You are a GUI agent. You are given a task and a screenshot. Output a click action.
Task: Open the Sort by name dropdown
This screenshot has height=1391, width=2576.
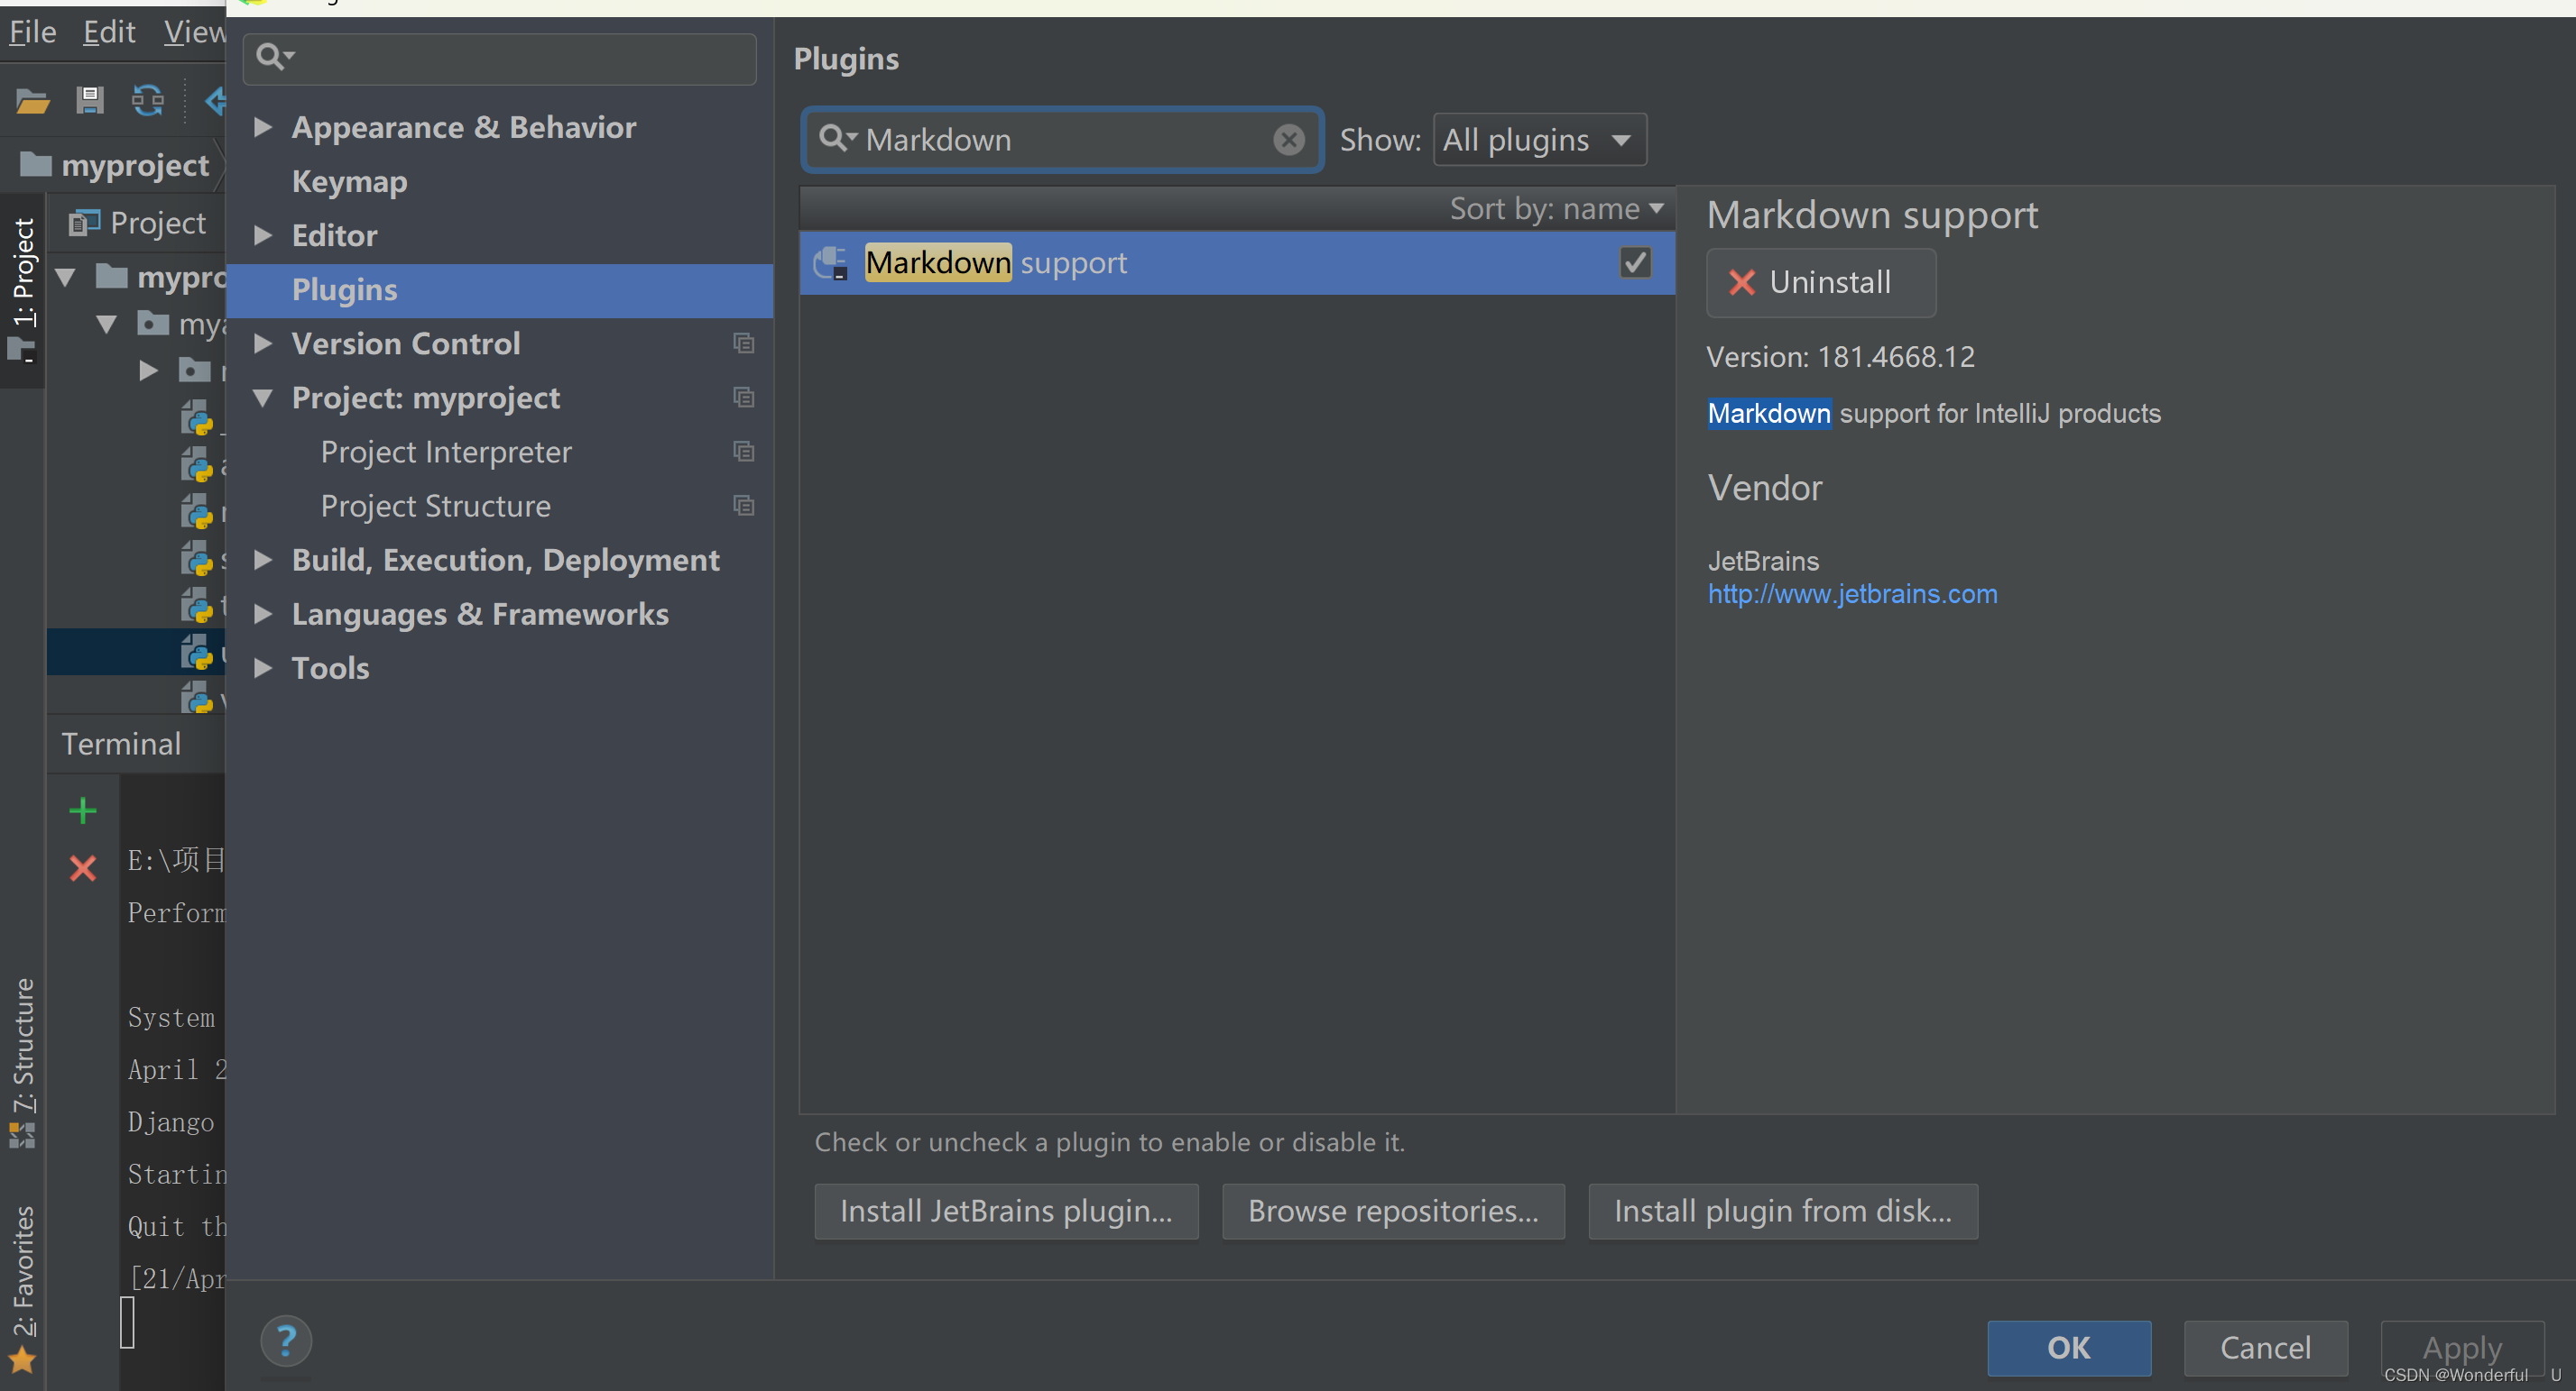point(1556,209)
